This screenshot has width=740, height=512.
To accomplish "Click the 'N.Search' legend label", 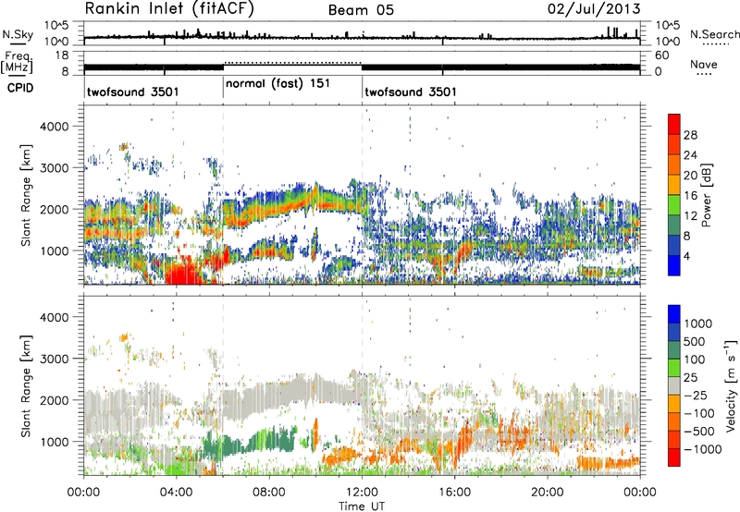I will tap(715, 34).
